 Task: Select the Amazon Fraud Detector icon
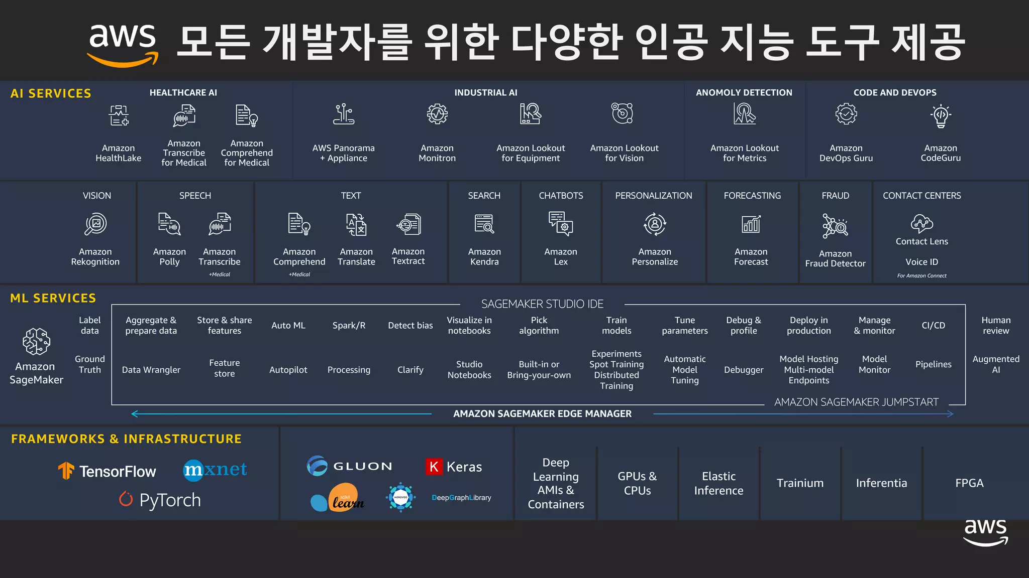[x=835, y=226]
